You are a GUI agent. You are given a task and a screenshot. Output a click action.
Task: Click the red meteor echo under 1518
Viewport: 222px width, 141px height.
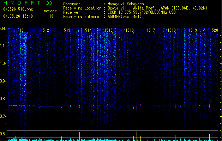(x=175, y=106)
